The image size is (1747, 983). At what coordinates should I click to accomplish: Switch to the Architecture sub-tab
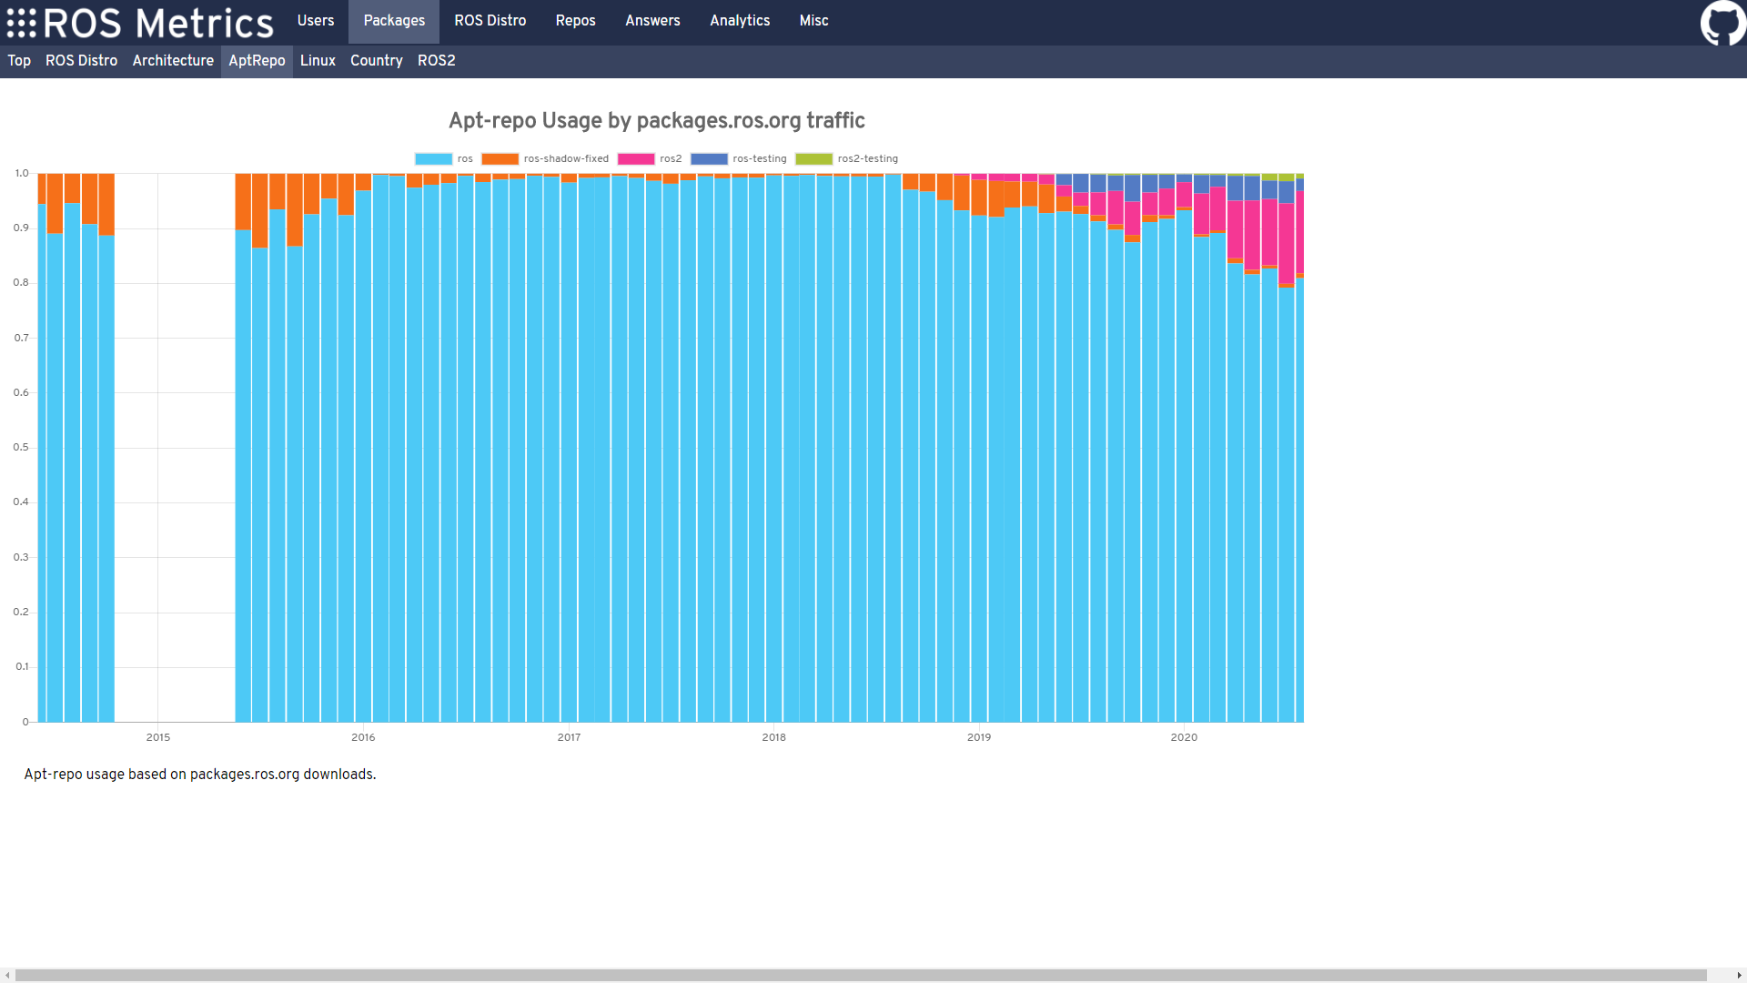pos(173,61)
